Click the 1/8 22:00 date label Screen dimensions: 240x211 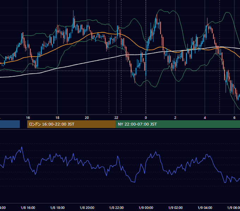point(116,207)
